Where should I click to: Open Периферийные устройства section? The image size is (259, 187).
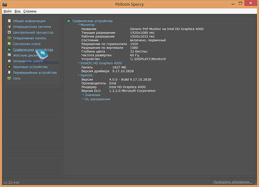click(x=35, y=72)
